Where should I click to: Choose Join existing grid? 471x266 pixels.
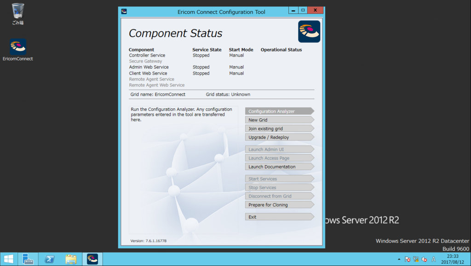point(280,129)
